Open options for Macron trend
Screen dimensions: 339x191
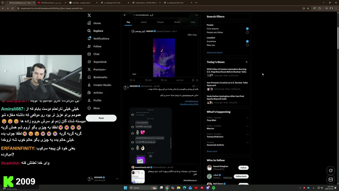tap(247, 126)
